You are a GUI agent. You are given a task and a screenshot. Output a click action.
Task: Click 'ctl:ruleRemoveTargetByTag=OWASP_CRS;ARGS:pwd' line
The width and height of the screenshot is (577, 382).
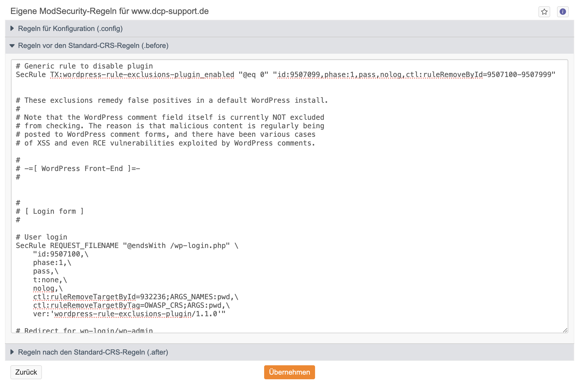click(x=131, y=305)
